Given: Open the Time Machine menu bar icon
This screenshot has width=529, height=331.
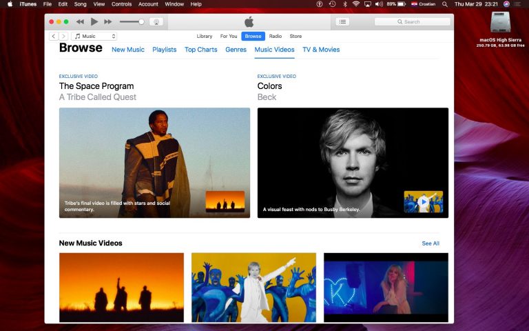Looking at the screenshot, I should point(332,4).
